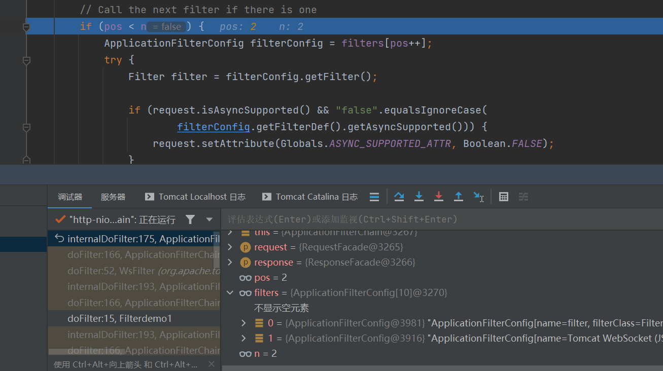Click the 不显示空元素 message row
Image resolution: width=663 pixels, height=371 pixels.
282,308
